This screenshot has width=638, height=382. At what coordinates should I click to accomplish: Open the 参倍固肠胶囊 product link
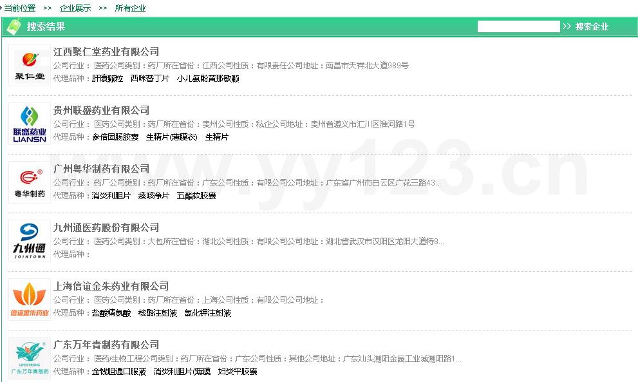[115, 137]
